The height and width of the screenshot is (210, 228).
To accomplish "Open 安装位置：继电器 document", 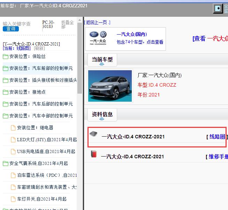I will pos(35,128).
